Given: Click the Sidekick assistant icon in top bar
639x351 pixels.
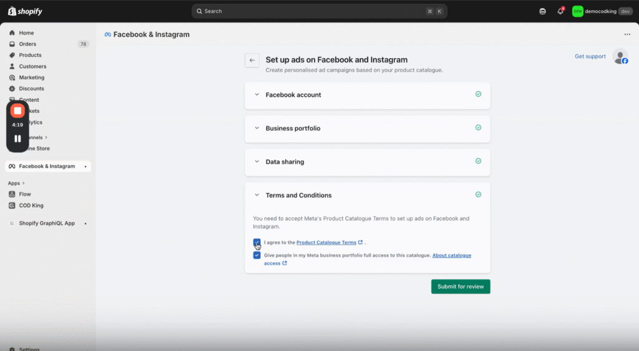Looking at the screenshot, I should point(542,11).
